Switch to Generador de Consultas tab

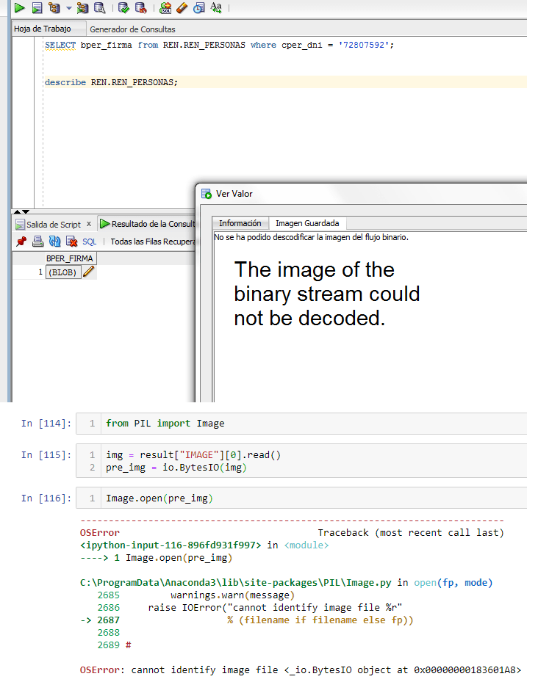pos(132,29)
